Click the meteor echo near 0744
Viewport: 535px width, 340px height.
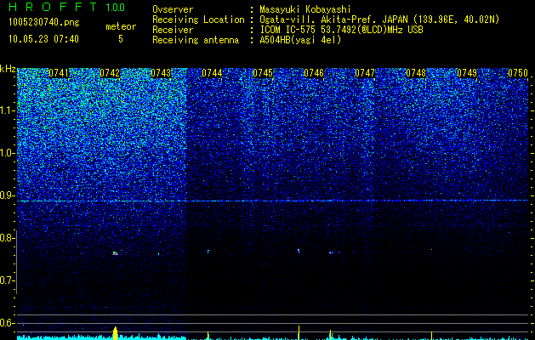coord(208,252)
